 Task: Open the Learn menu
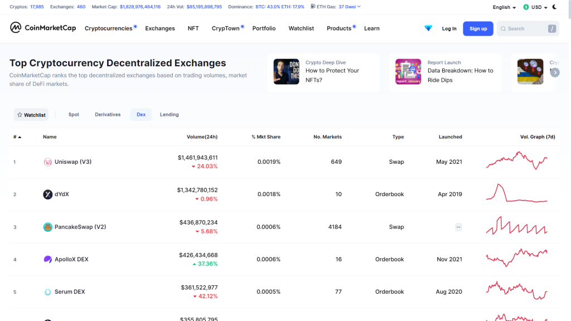click(372, 28)
